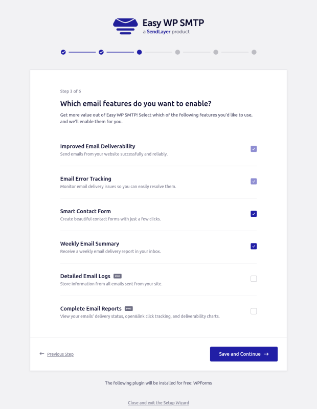Toggle Improved Email Deliverability checkbox
Screen dimensions: 317x409
click(254, 149)
